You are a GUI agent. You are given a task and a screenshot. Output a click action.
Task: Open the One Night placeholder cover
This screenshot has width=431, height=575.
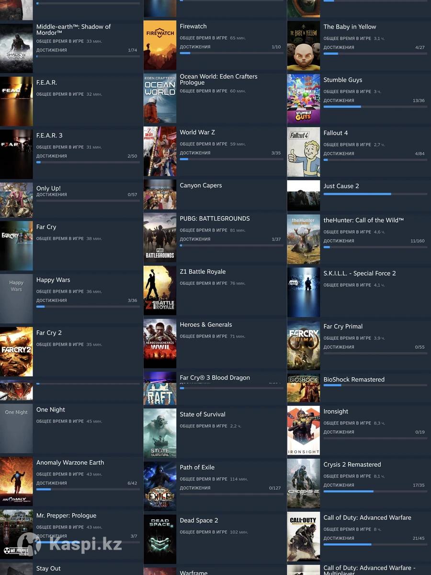[16, 429]
